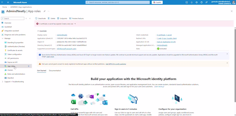The height and width of the screenshot is (116, 236).
Task: Open managed application AdmindNeatly link
Action: 162,45
